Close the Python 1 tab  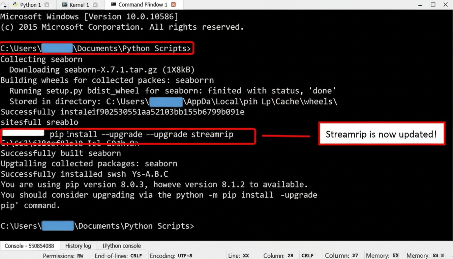[47, 5]
